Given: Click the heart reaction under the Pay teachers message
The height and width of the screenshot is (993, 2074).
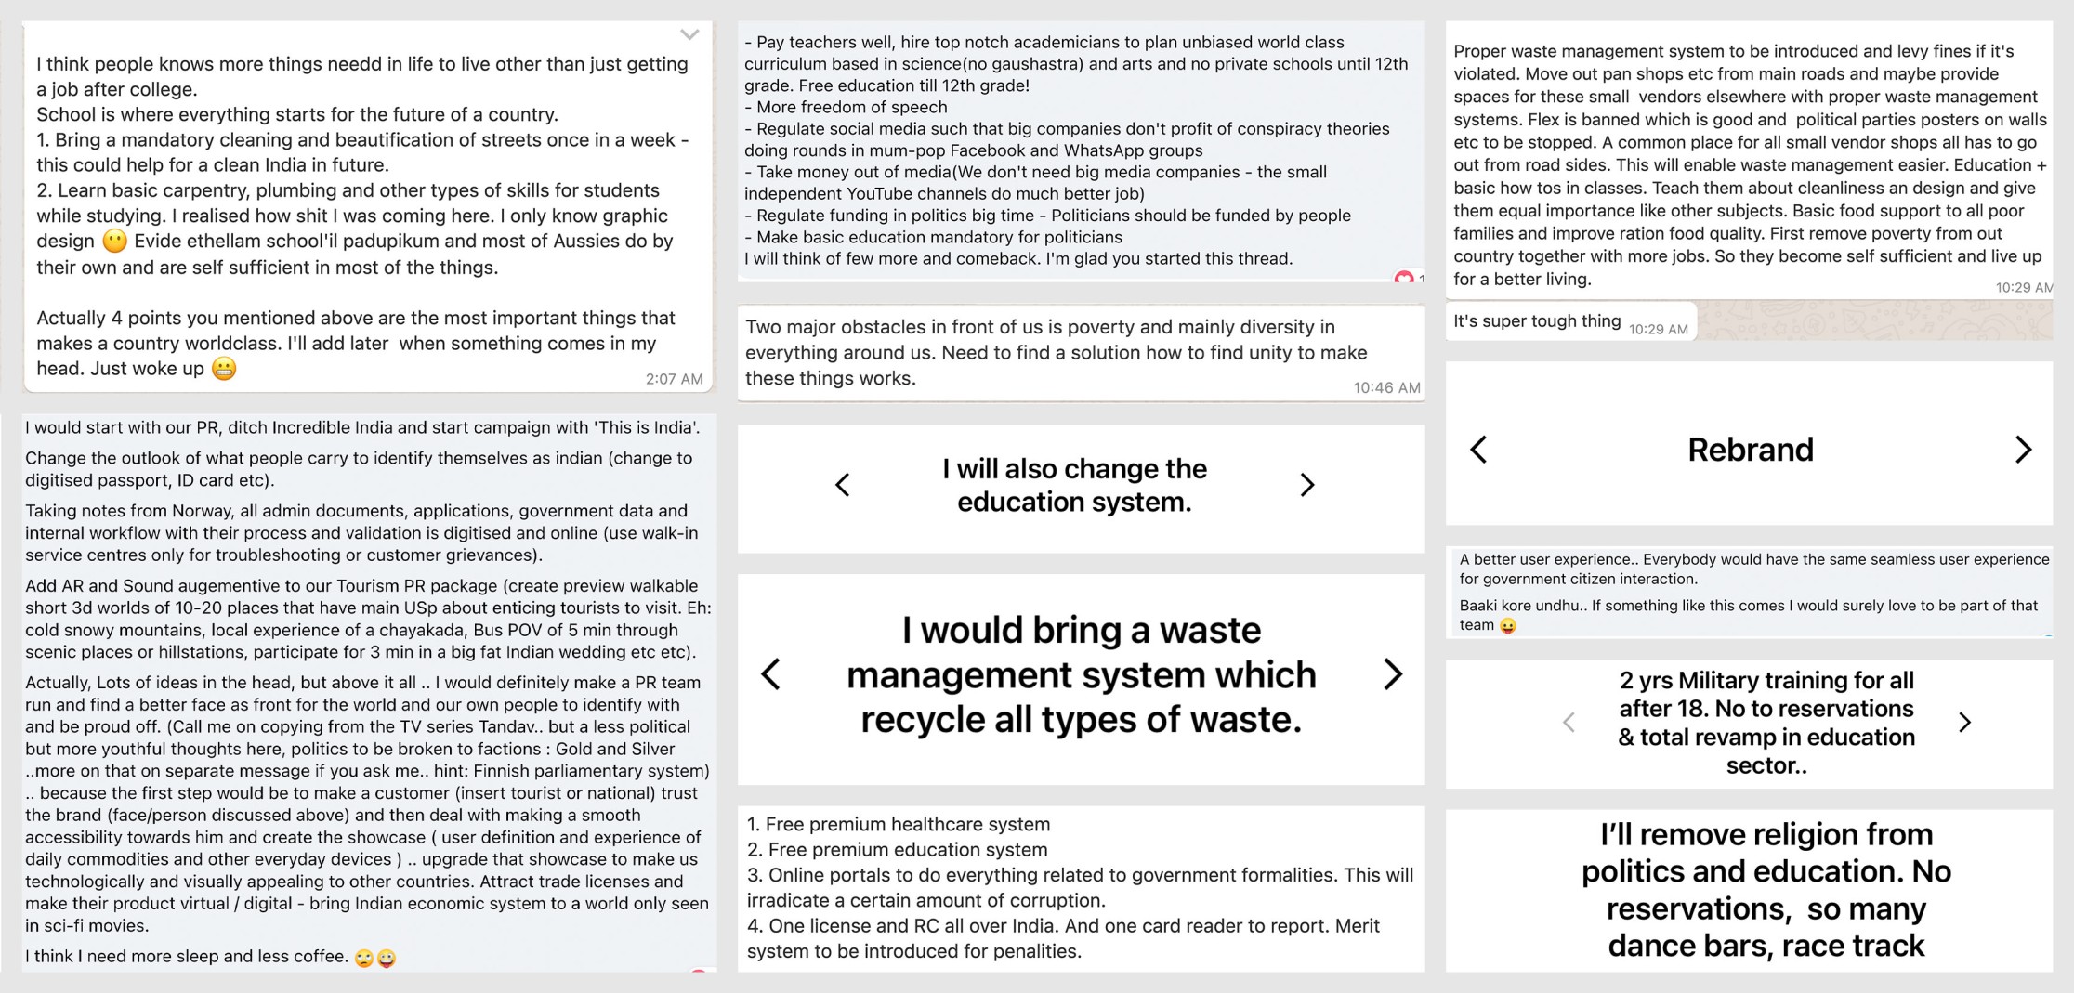Looking at the screenshot, I should tap(1404, 278).
